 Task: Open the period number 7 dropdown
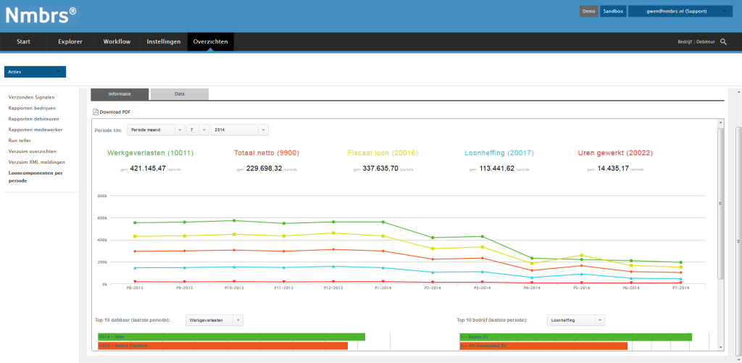coord(198,130)
